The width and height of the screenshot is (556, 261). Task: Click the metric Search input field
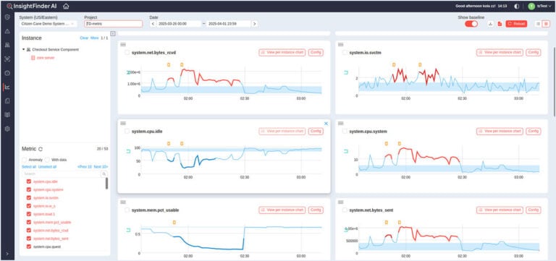pos(62,174)
